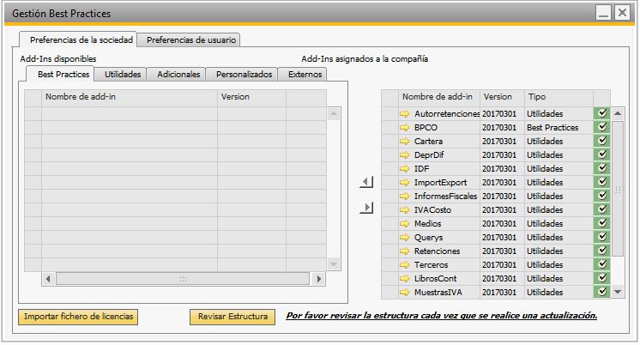Image resolution: width=640 pixels, height=345 pixels.
Task: Select the Personalizados tab
Action: click(x=244, y=75)
